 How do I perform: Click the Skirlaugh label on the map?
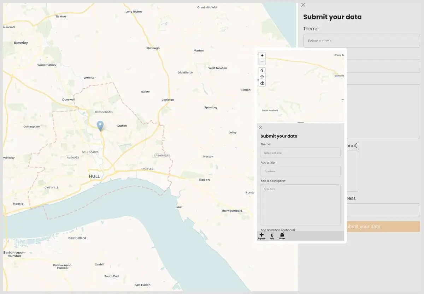(153, 48)
